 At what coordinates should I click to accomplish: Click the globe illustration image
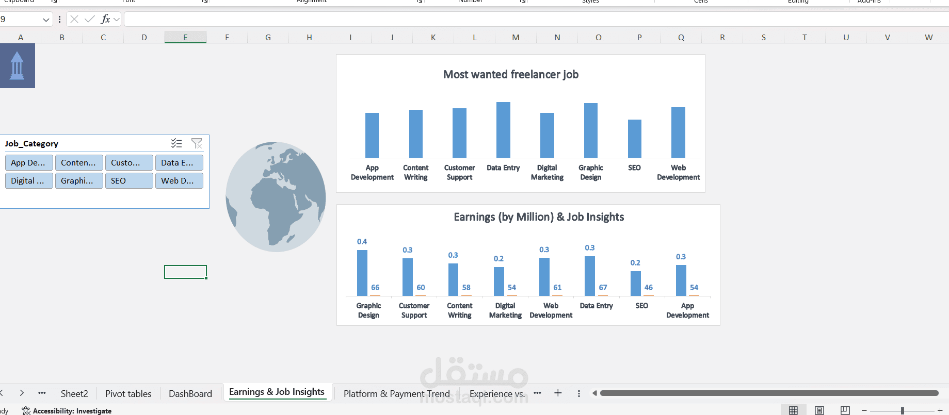pyautogui.click(x=276, y=196)
